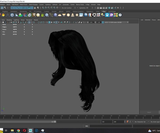Click the playback end time field 120
Viewport: 160px width, 133px height.
point(107,122)
